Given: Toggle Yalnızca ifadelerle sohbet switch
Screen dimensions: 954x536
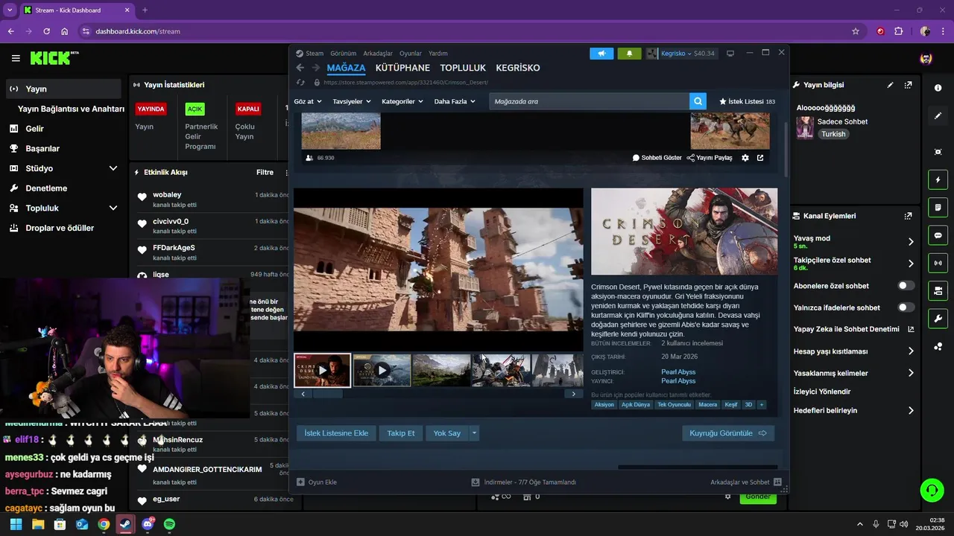Looking at the screenshot, I should pos(906,307).
